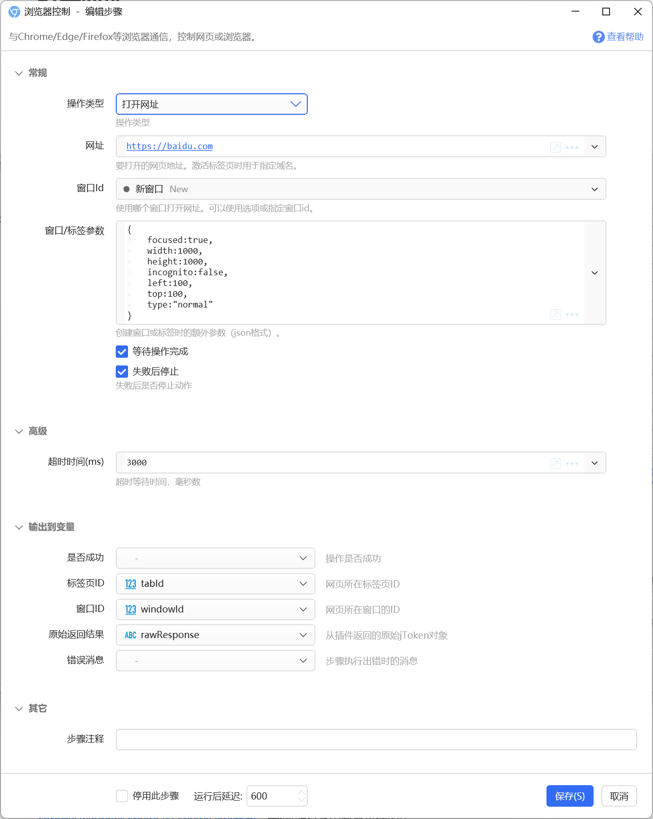The width and height of the screenshot is (653, 819).
Task: Click the 步骤注释 text input field
Action: 376,740
